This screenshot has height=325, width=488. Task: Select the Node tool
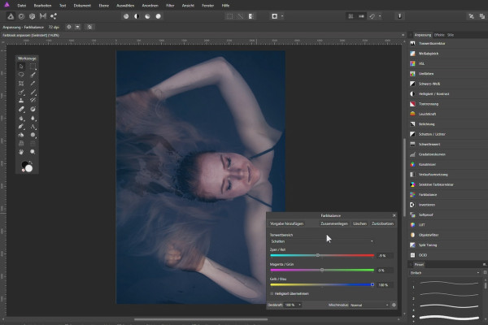[x=33, y=127]
